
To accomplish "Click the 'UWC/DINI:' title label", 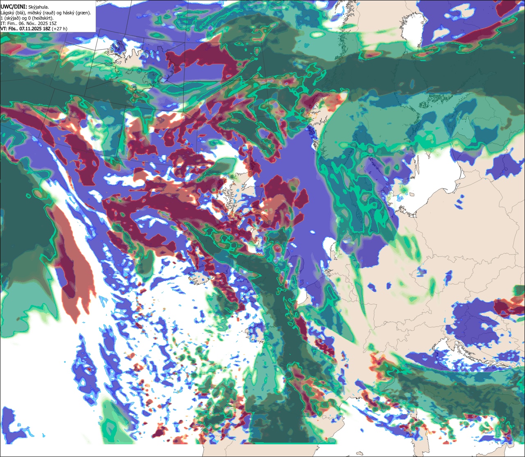I will (x=14, y=7).
